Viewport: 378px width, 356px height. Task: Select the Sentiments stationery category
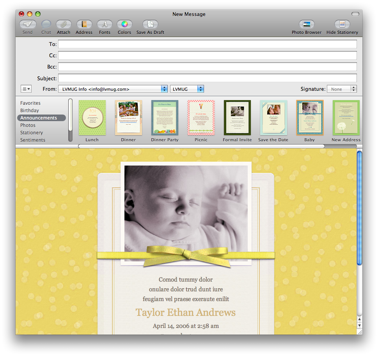pyautogui.click(x=32, y=140)
